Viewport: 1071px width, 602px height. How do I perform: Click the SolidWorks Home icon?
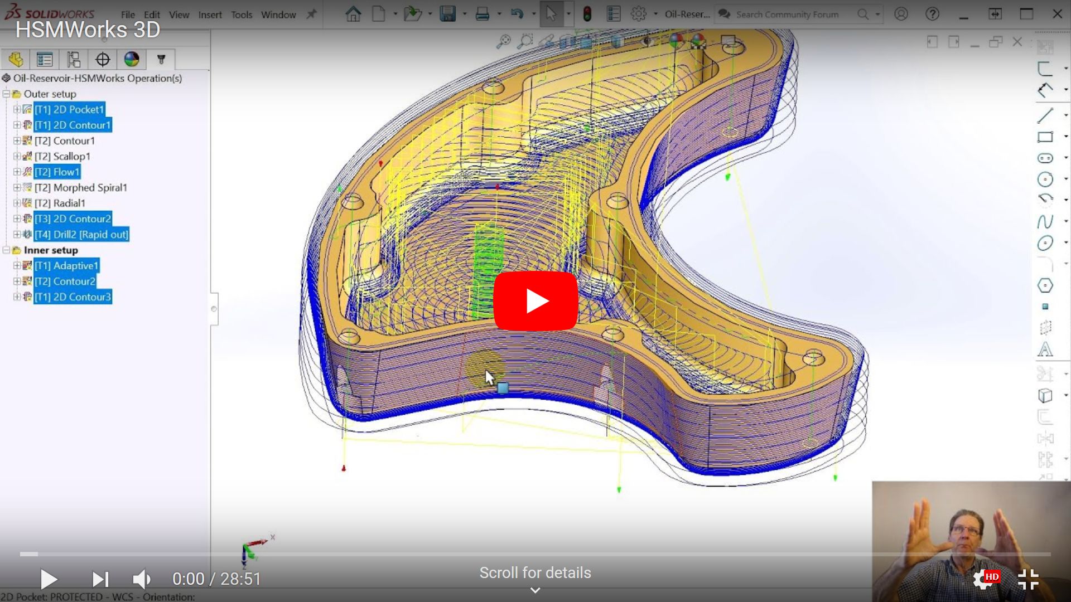[x=353, y=14]
